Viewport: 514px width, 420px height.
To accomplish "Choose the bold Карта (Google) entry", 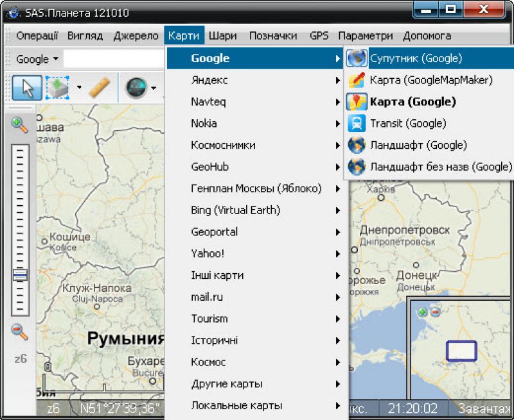I will point(429,102).
